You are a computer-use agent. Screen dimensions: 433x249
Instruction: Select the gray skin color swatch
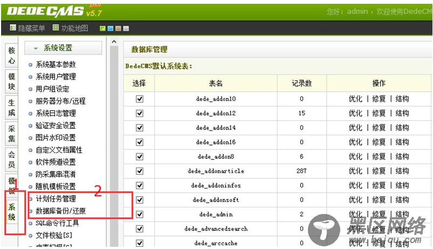coord(126,29)
